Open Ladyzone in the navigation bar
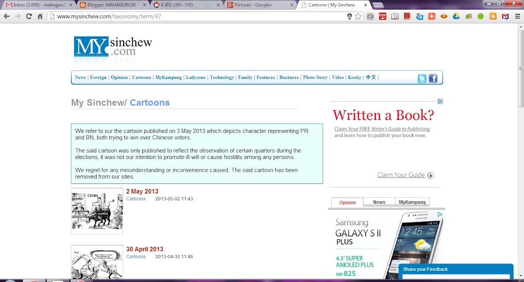524x282 pixels. click(x=196, y=77)
